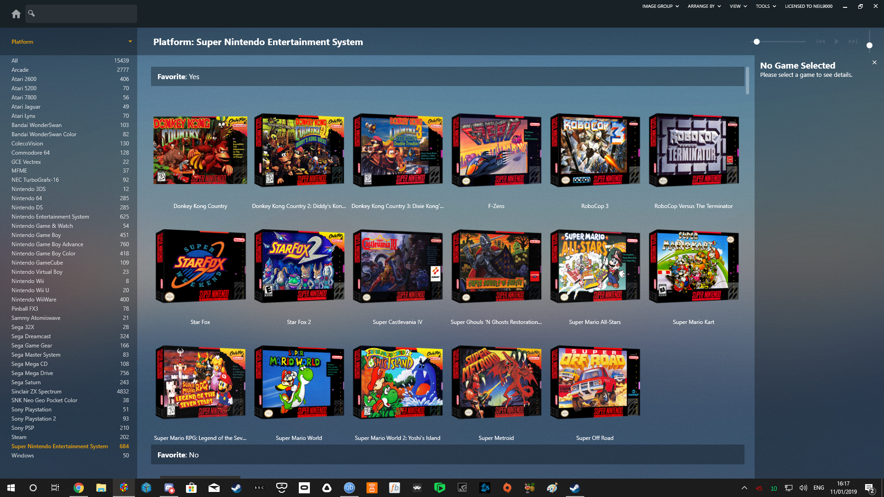
Task: Play the music with the play button
Action: pyautogui.click(x=837, y=41)
